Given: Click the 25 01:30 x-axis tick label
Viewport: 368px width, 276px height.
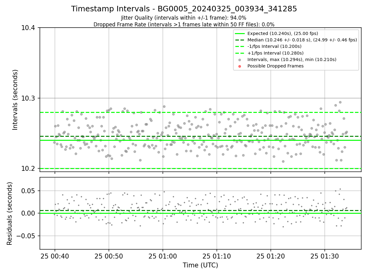Looking at the screenshot, I should (x=325, y=255).
